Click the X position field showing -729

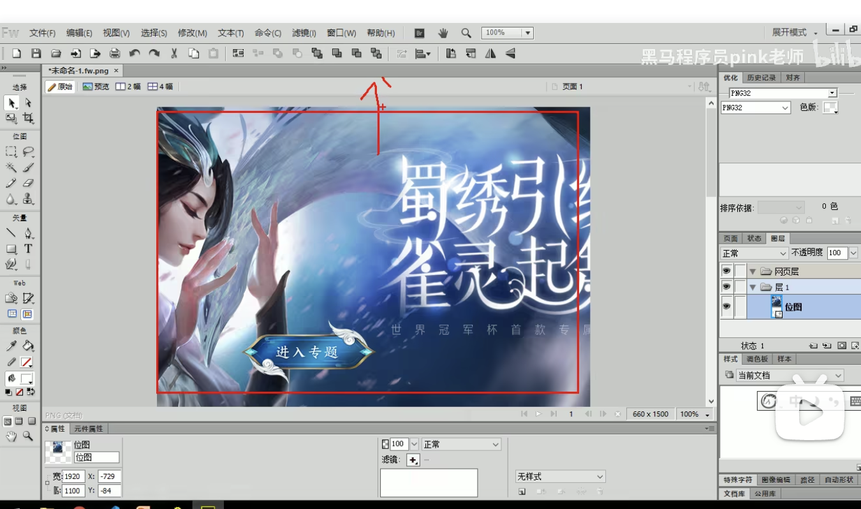pos(109,476)
